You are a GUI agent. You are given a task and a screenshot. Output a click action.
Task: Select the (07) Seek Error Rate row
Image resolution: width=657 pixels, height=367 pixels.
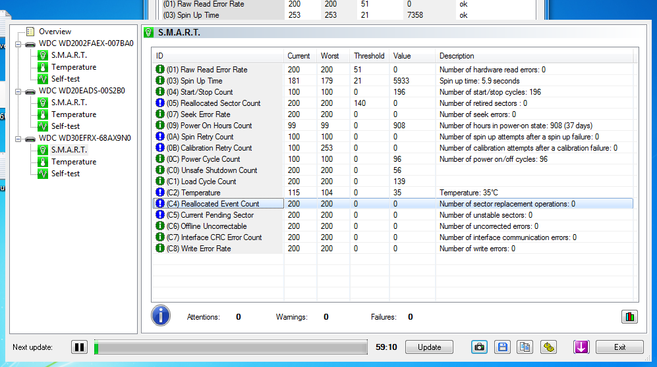[x=393, y=114]
